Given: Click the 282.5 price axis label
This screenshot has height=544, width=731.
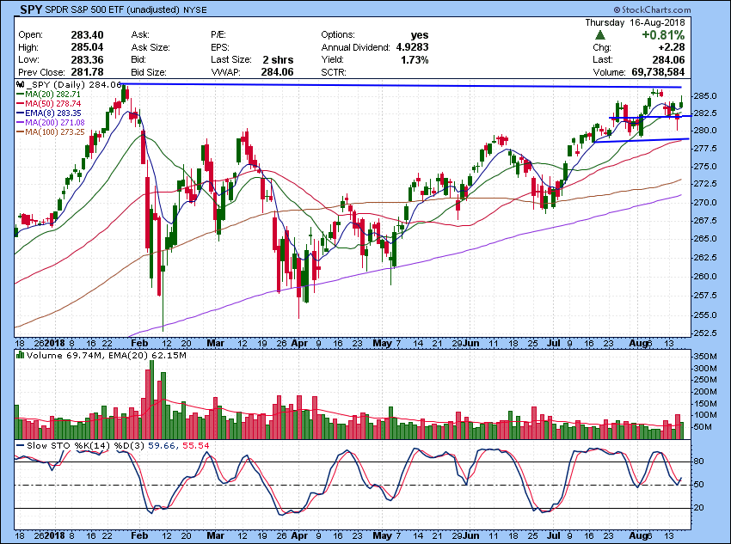Looking at the screenshot, I should click(x=704, y=113).
